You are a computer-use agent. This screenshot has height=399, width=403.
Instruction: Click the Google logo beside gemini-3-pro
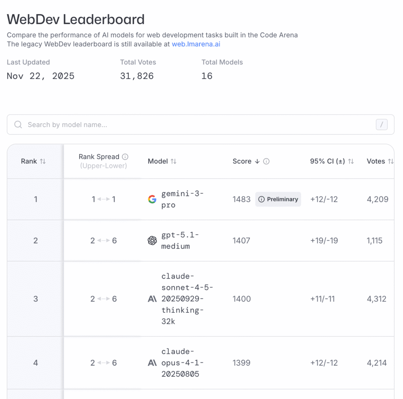tap(152, 199)
